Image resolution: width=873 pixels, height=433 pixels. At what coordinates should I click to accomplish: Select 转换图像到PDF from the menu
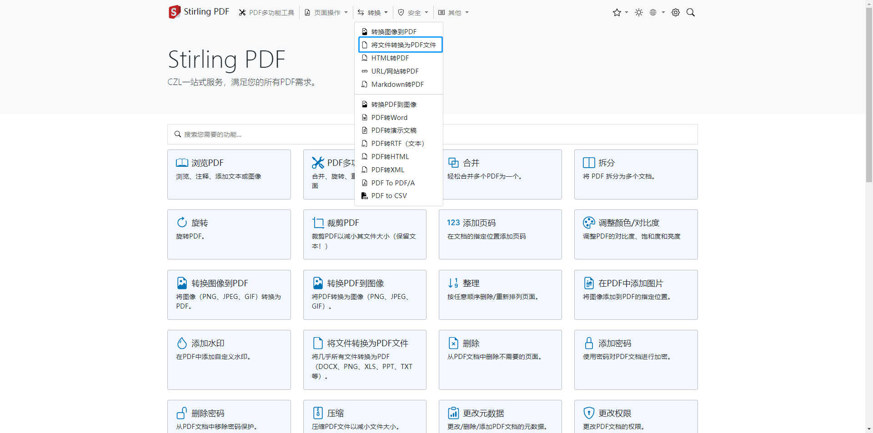coord(399,32)
